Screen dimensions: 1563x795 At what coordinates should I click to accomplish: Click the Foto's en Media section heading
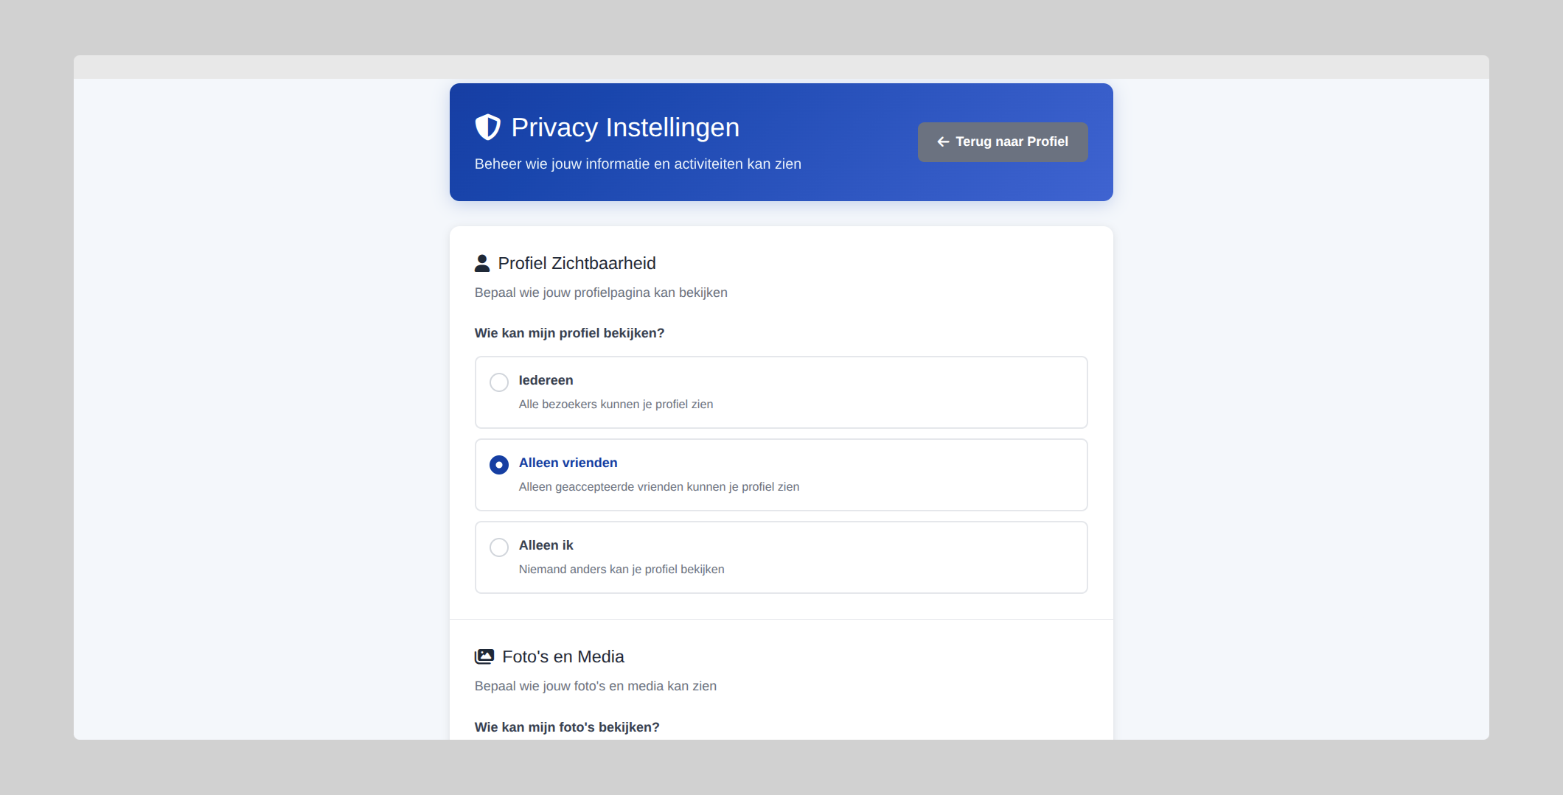[x=563, y=656]
